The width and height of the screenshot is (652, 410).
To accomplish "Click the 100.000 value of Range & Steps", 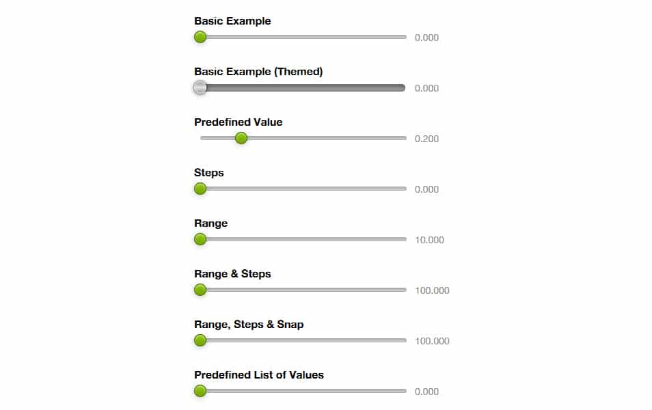I will (x=433, y=290).
